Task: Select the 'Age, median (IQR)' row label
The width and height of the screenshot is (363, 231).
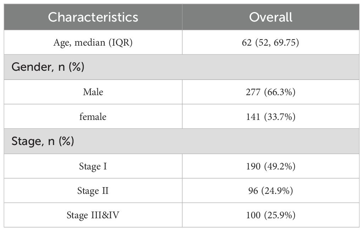Action: [93, 42]
